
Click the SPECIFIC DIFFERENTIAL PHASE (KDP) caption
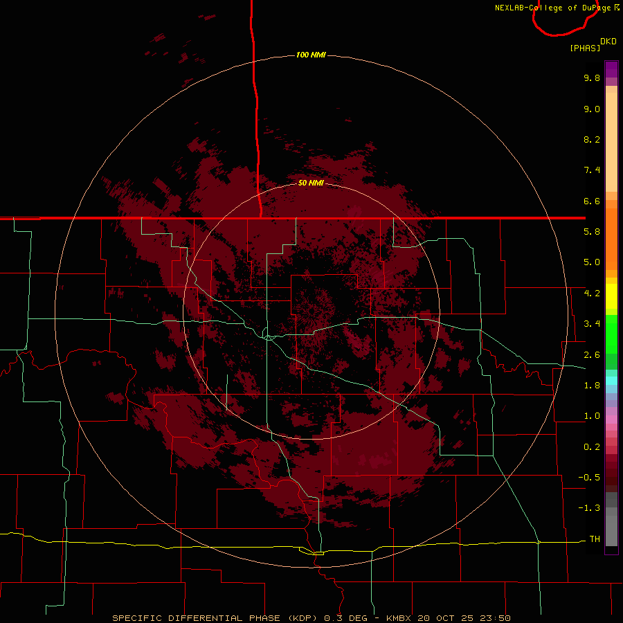point(214,618)
